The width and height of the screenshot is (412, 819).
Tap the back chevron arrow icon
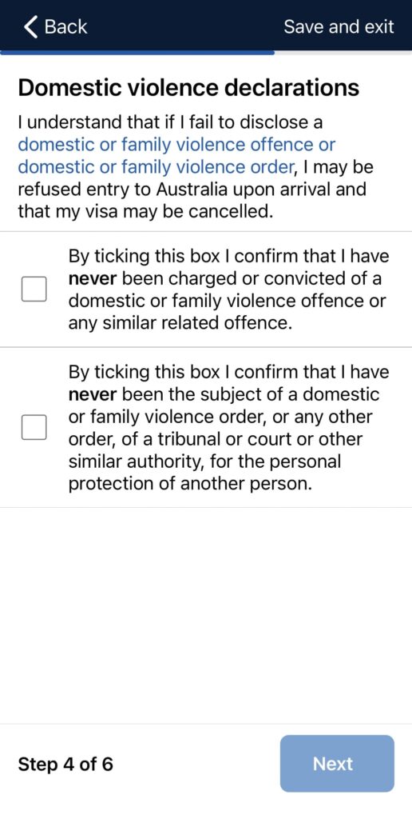(31, 26)
